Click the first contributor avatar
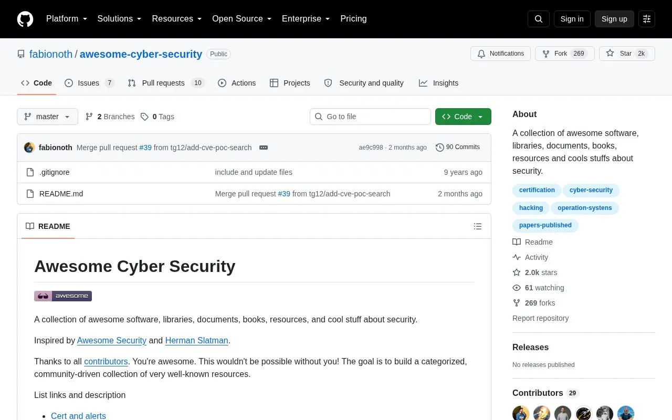 pos(521,413)
